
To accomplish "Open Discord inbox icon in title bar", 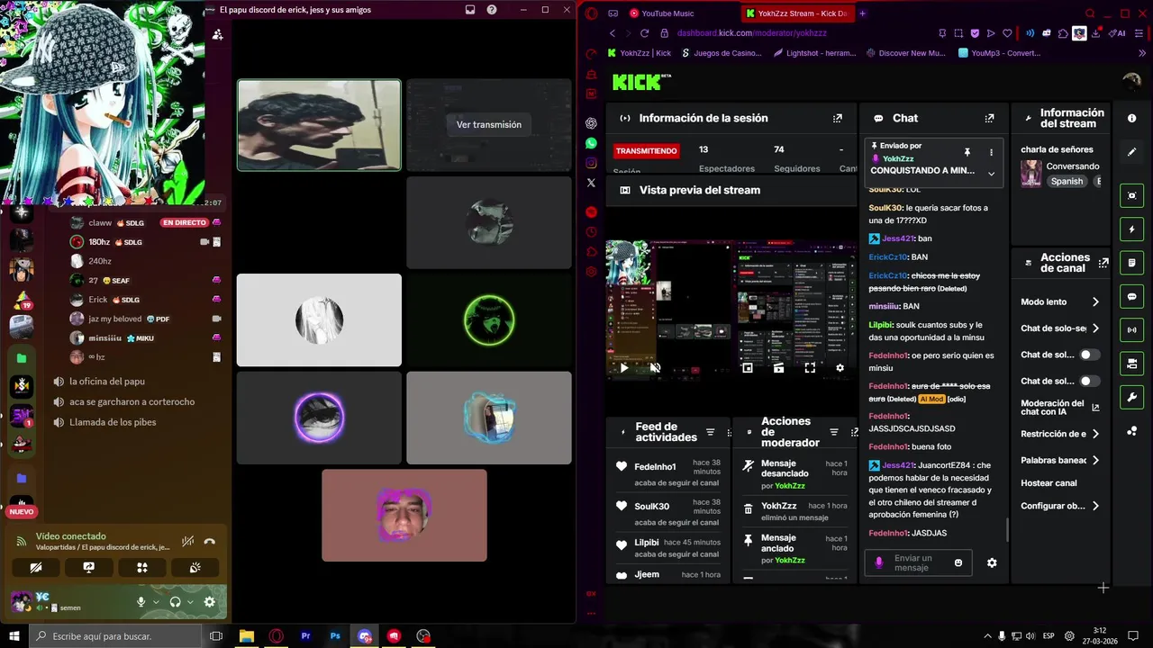I will [470, 10].
